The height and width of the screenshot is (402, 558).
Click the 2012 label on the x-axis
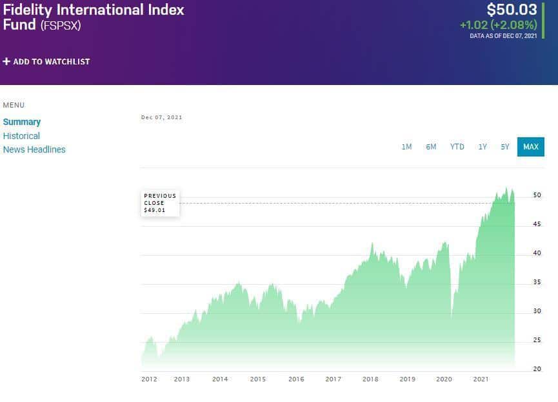click(x=149, y=379)
